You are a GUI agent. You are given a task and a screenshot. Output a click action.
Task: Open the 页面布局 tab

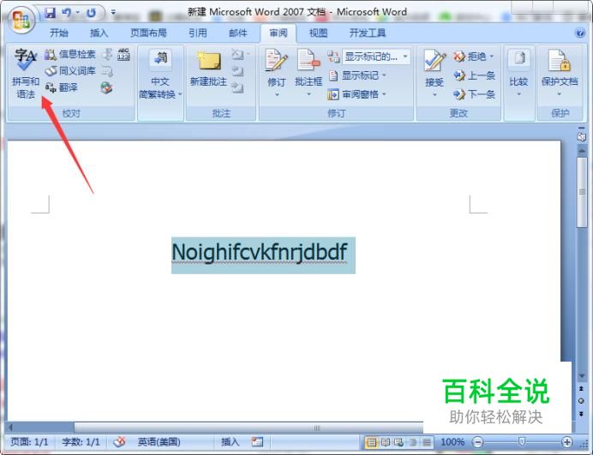pos(148,33)
